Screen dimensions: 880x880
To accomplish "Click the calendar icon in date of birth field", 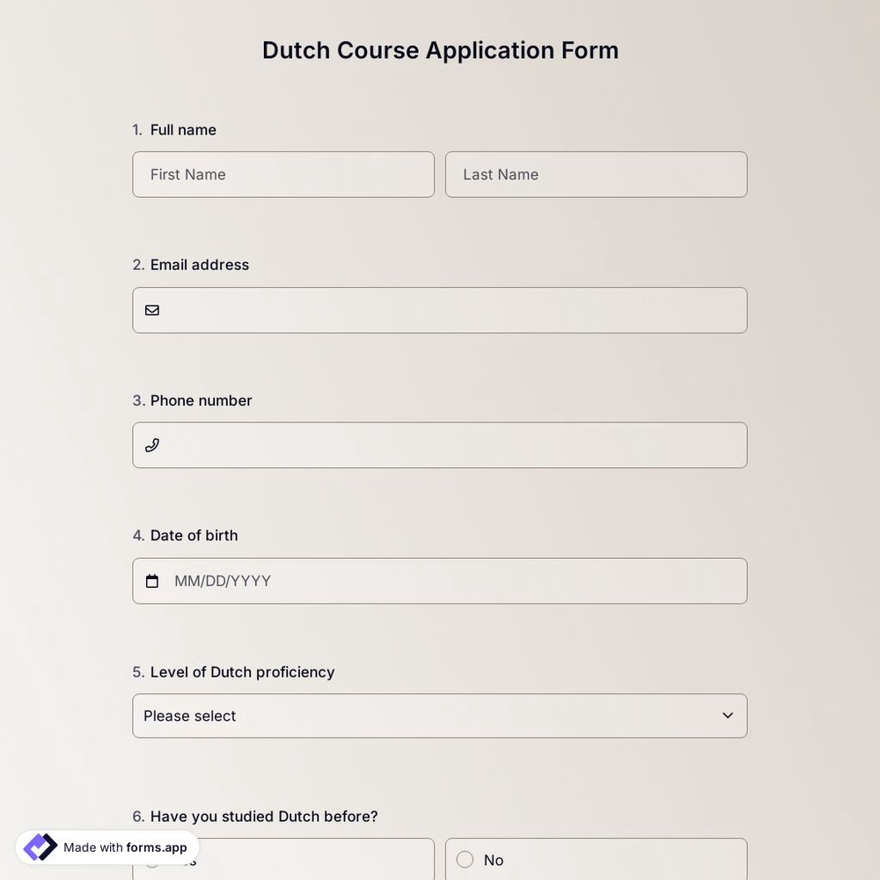I will click(x=152, y=580).
